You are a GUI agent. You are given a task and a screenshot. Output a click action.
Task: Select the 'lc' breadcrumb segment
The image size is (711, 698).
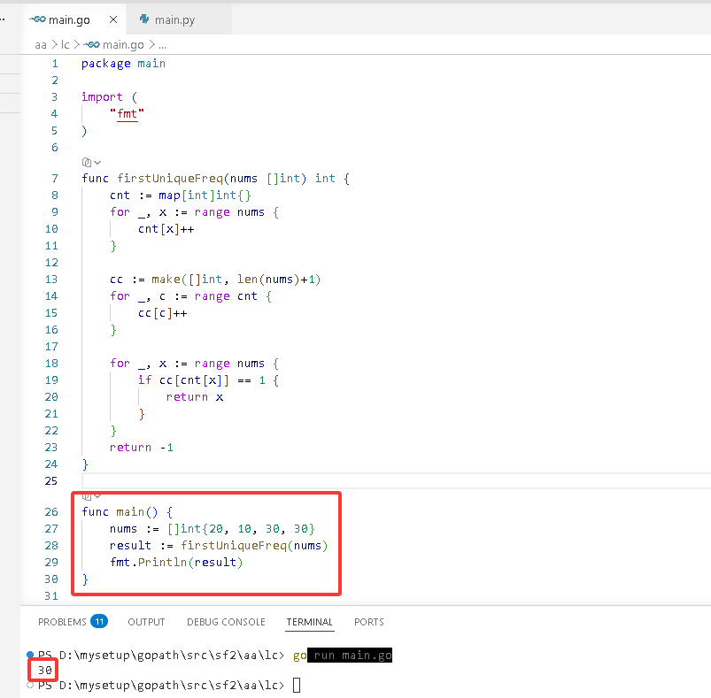click(66, 45)
